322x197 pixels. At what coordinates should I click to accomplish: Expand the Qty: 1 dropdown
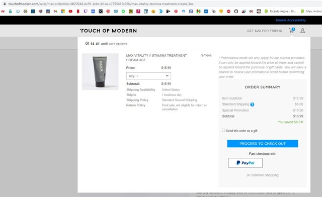tap(148, 76)
